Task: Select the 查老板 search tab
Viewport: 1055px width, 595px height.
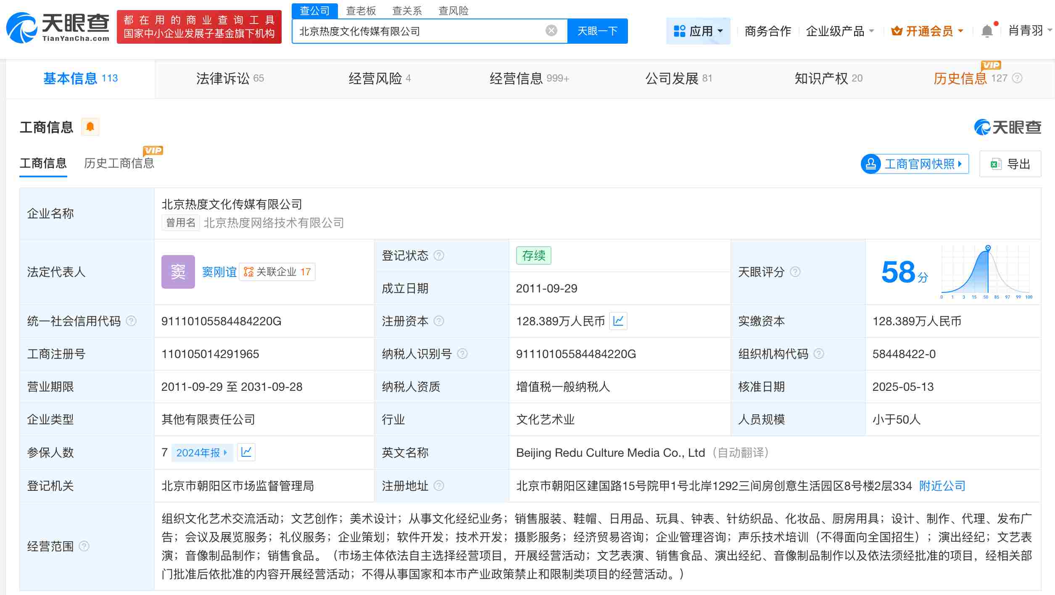Action: (361, 11)
